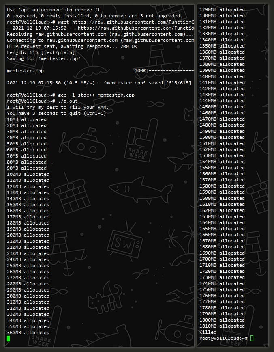Click the 'Killed' message in right pane
This screenshot has width=274, height=352.
pyautogui.click(x=208, y=332)
